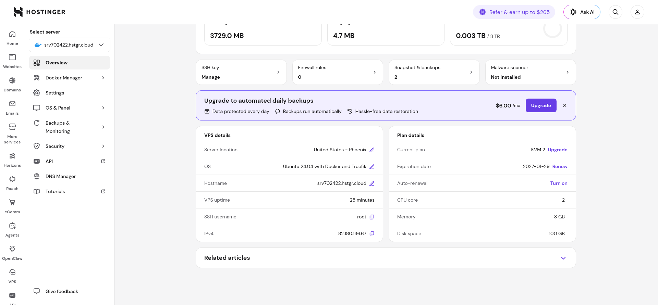The height and width of the screenshot is (305, 658).
Task: Expand Backups & Monitoring submenu
Action: tap(103, 127)
